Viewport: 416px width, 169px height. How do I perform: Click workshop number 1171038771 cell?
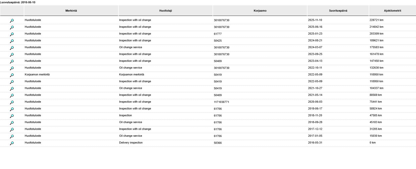(x=221, y=102)
